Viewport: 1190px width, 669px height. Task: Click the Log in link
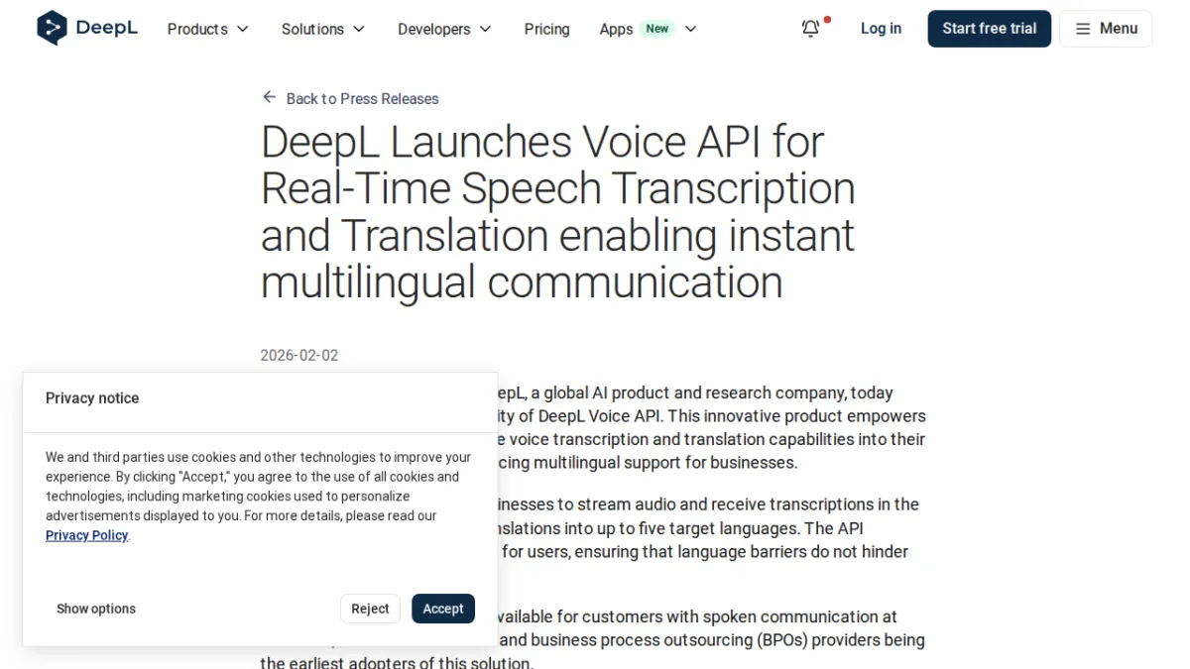[x=881, y=29]
